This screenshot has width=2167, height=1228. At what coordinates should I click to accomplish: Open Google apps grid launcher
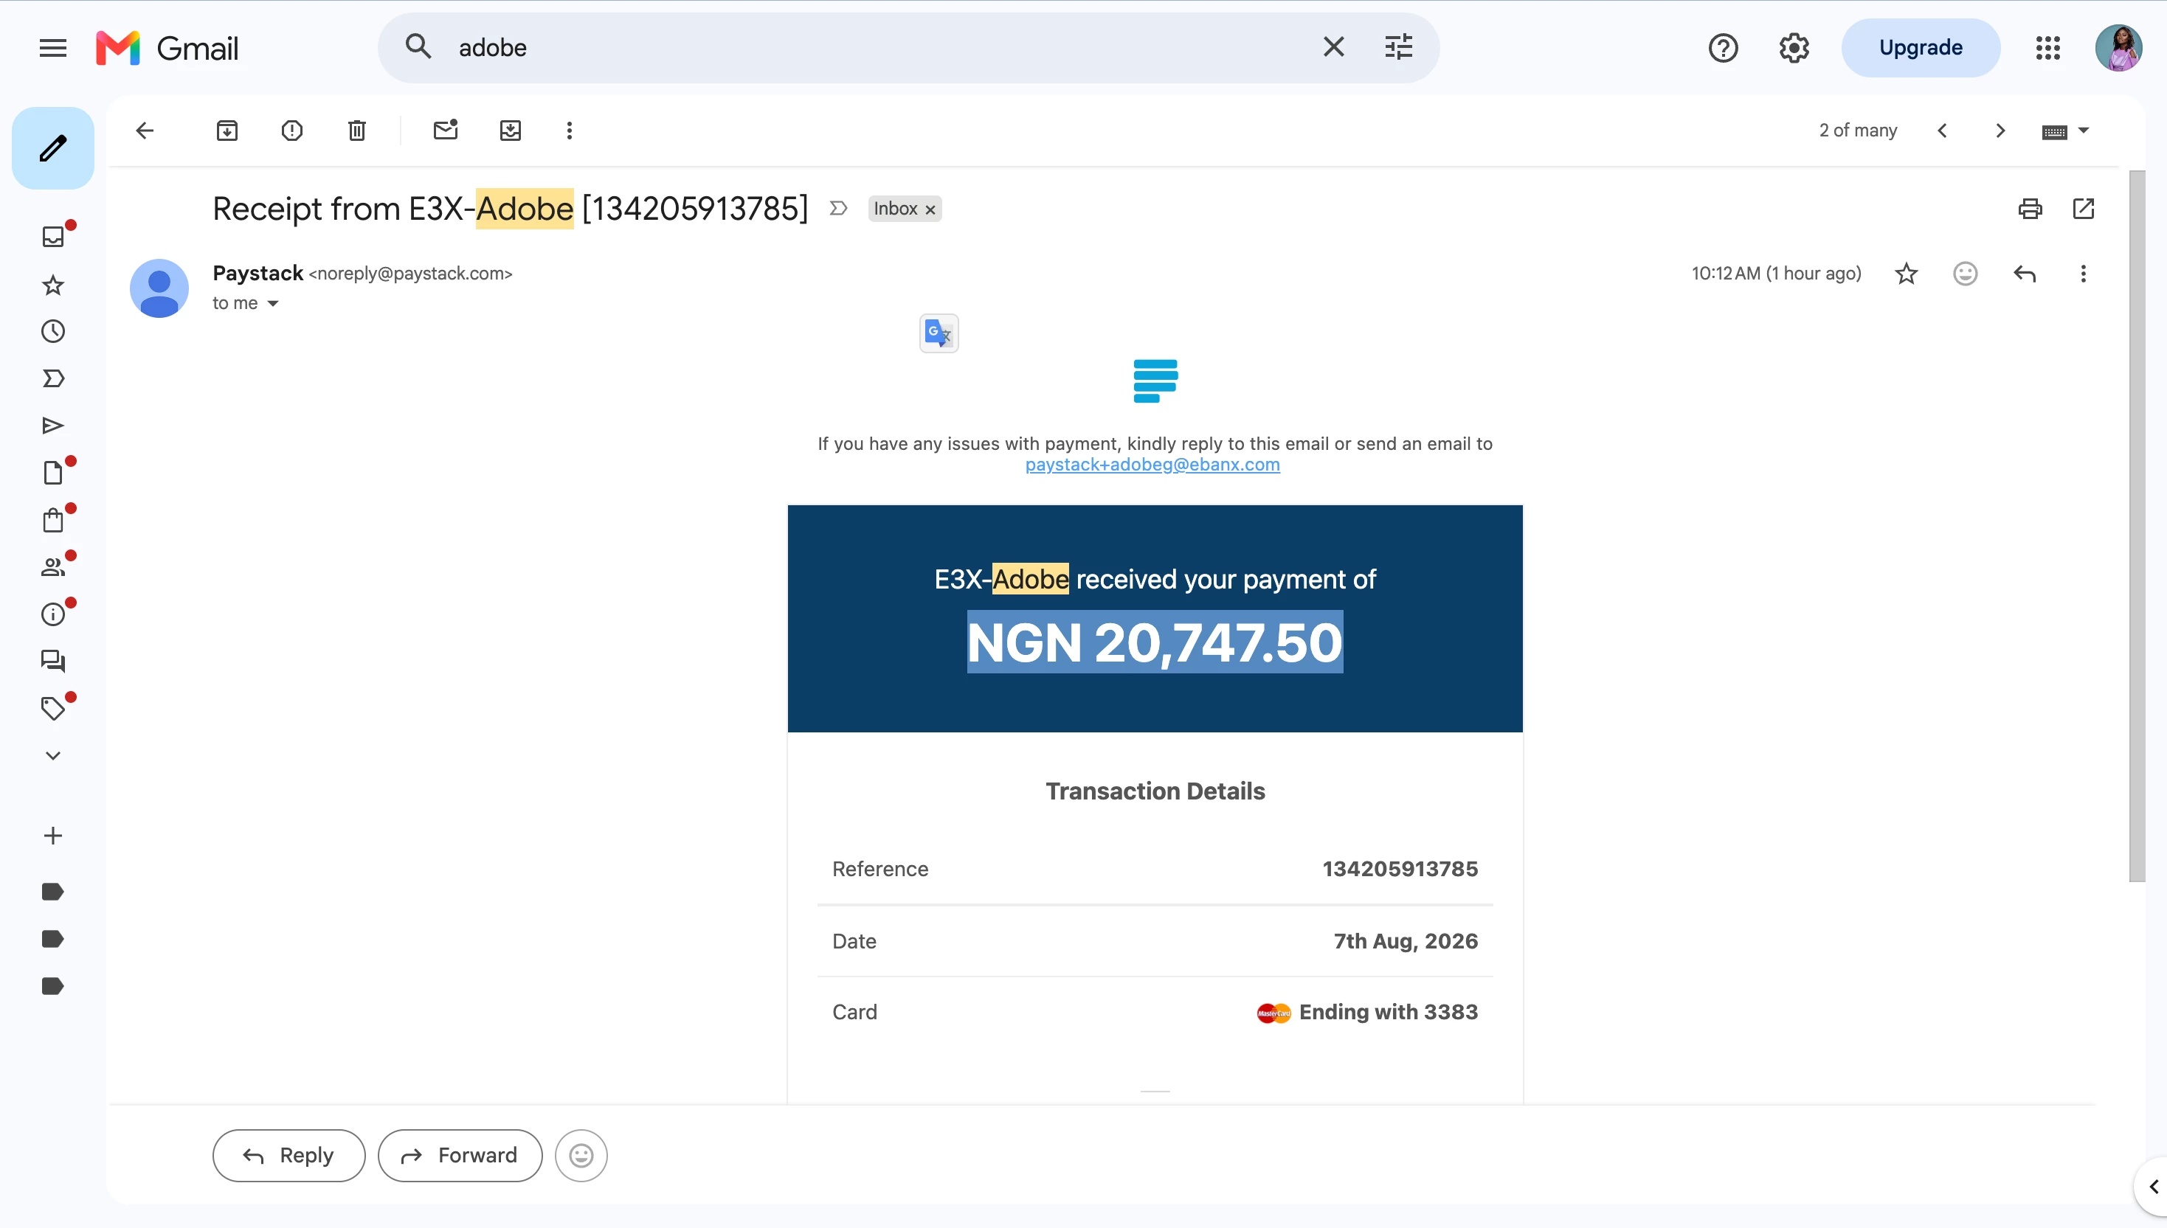click(x=2048, y=48)
